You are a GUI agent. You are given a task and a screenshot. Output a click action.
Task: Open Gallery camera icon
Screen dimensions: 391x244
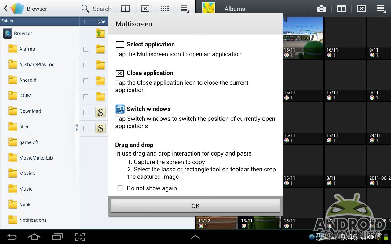click(321, 9)
